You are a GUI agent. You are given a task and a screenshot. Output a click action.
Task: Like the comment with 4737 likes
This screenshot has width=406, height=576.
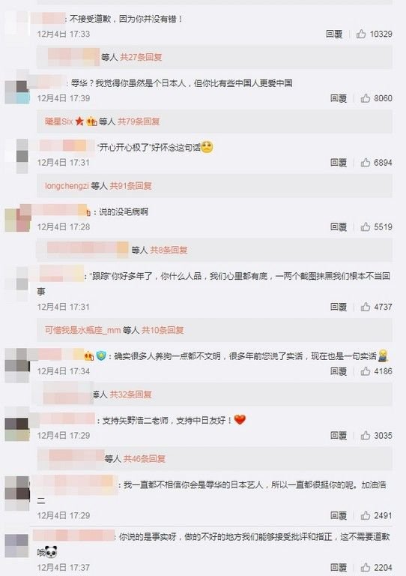(366, 307)
